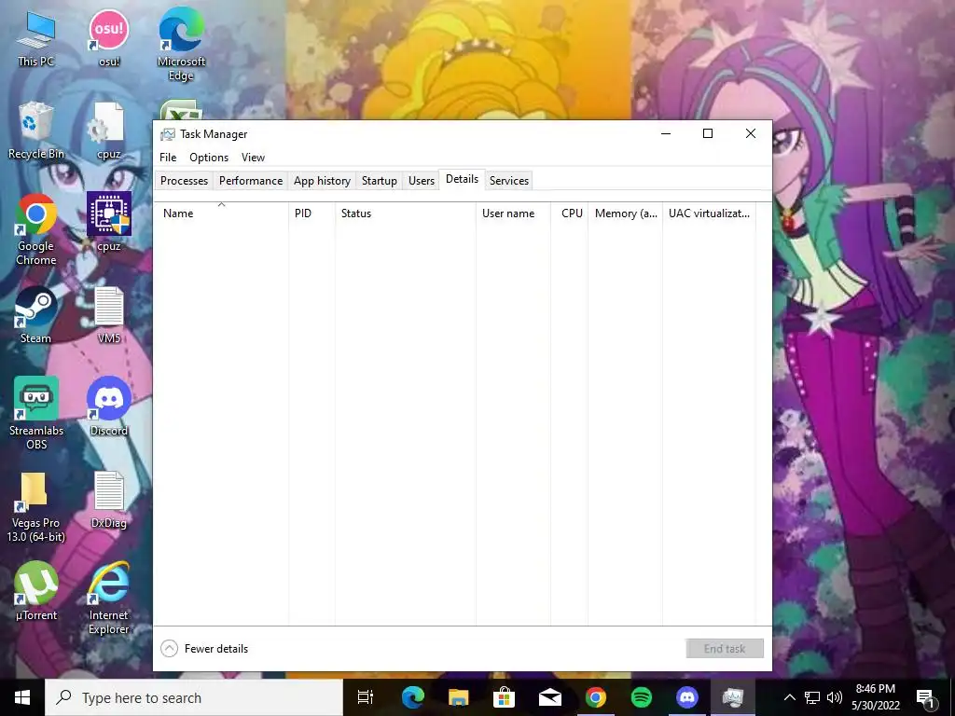Select the Internet Explorer desktop shortcut
The width and height of the screenshot is (955, 716).
[109, 598]
